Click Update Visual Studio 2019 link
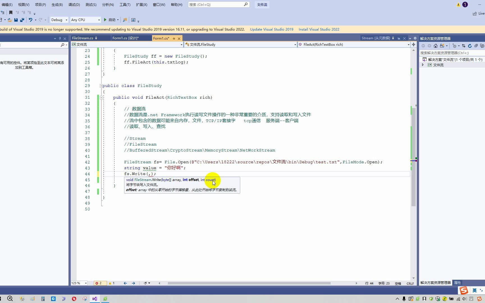 (x=271, y=29)
